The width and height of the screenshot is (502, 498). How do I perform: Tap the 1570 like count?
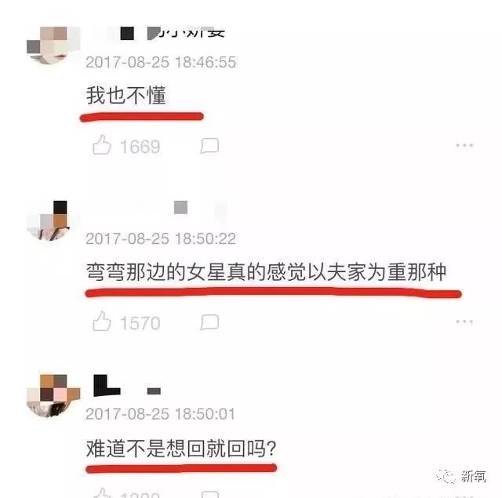point(140,323)
